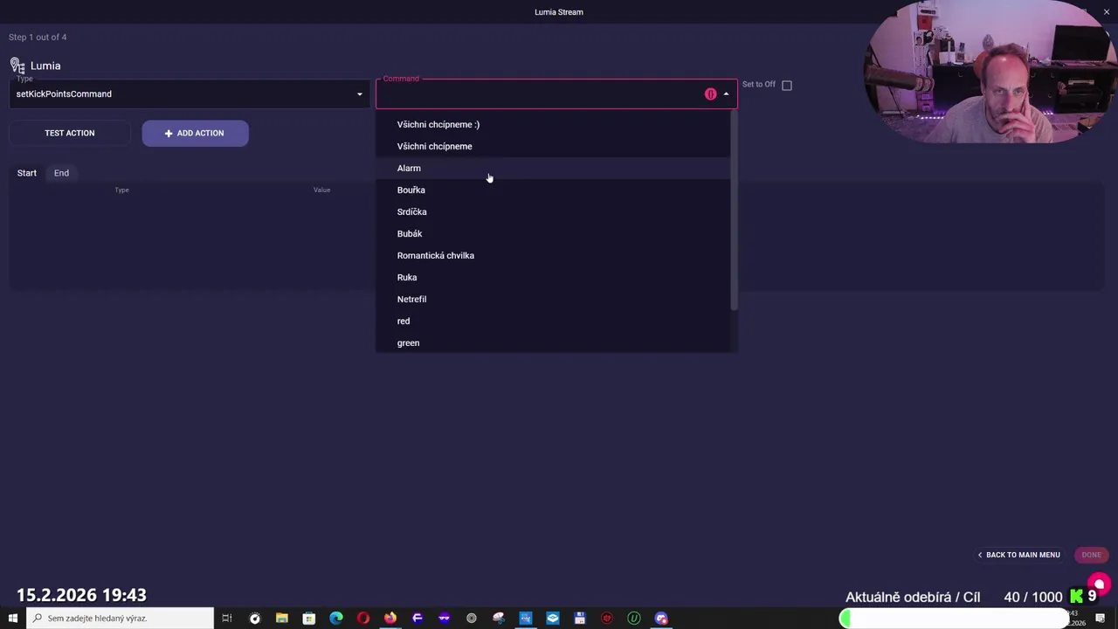Open File Explorer from taskbar

(282, 619)
